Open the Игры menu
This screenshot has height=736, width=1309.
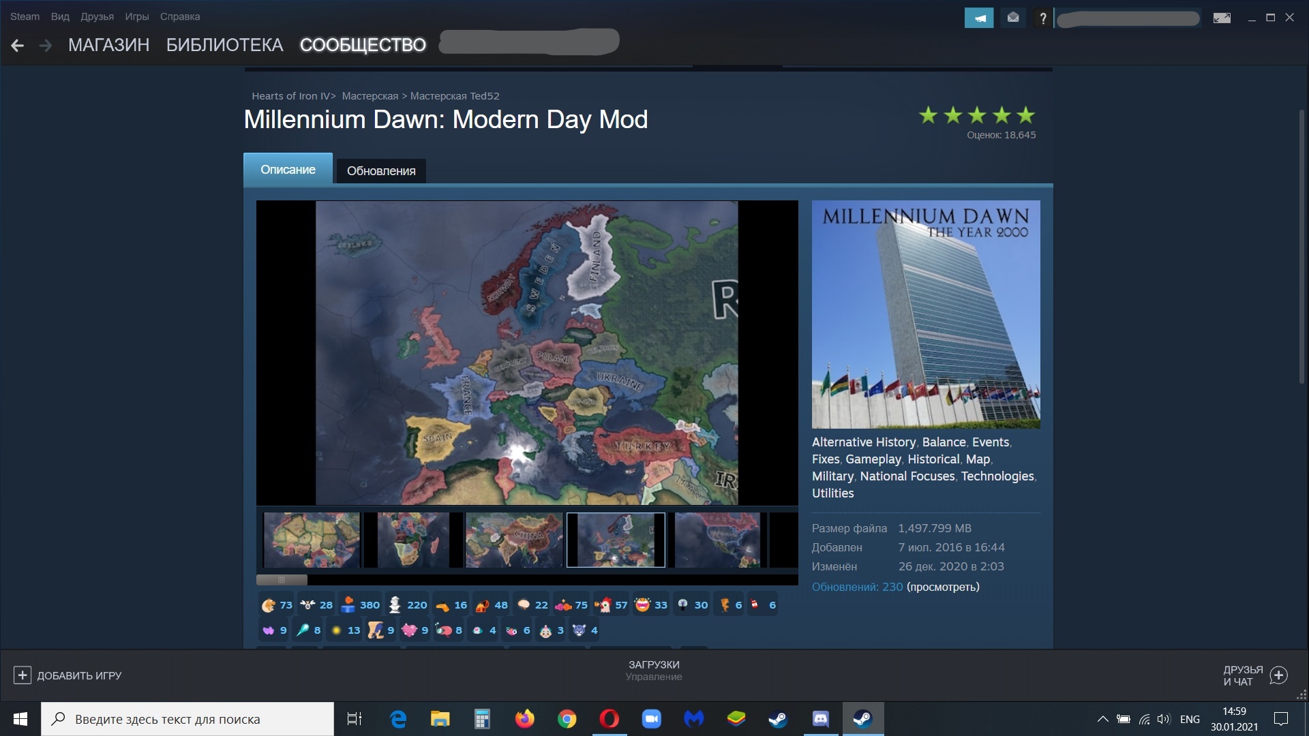point(136,16)
